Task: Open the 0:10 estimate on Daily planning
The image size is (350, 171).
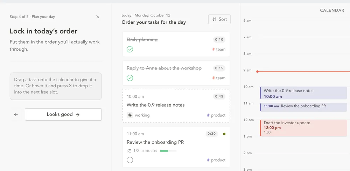Action: (219, 40)
